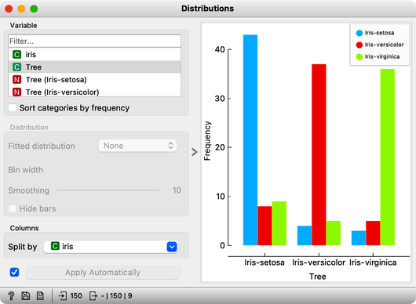
Task: Select the Tree variable in the list
Action: 95,67
